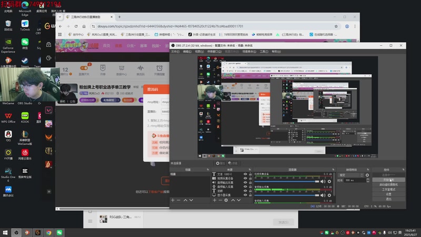Open settings gear for 视频采集设备 mixer track
The image size is (421, 237).
[x=329, y=181]
